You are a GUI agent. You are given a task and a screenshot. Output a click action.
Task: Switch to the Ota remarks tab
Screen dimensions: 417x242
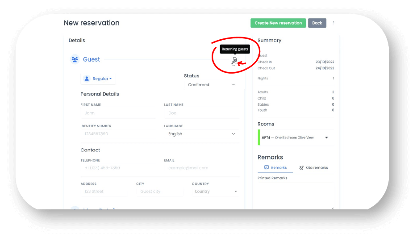point(313,167)
